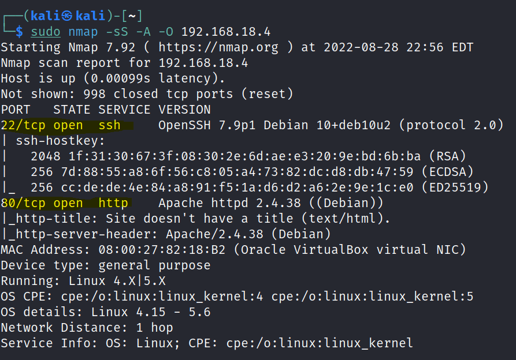Screen dimensions: 516x360
Task: Click the Device type: general purpose line
Action: point(105,265)
